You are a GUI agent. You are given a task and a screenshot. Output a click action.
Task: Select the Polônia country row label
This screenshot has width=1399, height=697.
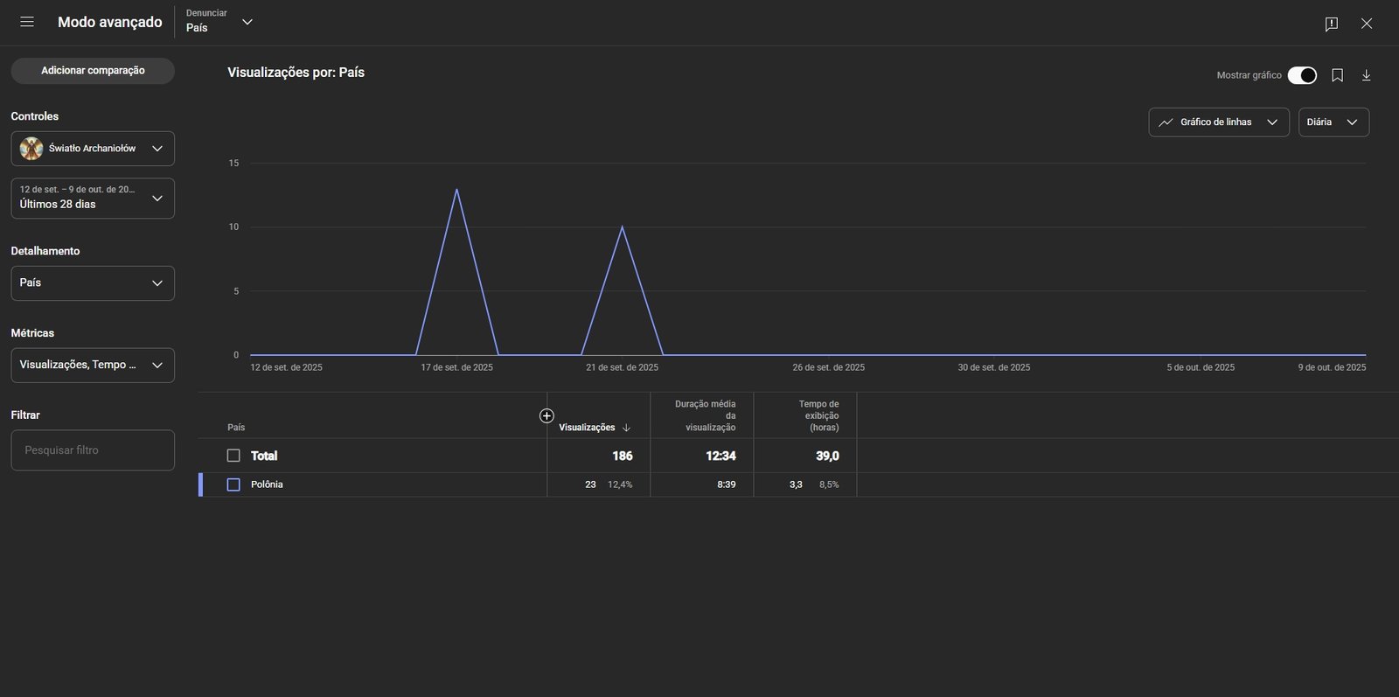267,484
